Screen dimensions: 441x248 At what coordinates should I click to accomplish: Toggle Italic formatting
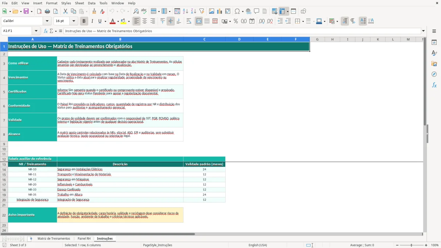92,21
